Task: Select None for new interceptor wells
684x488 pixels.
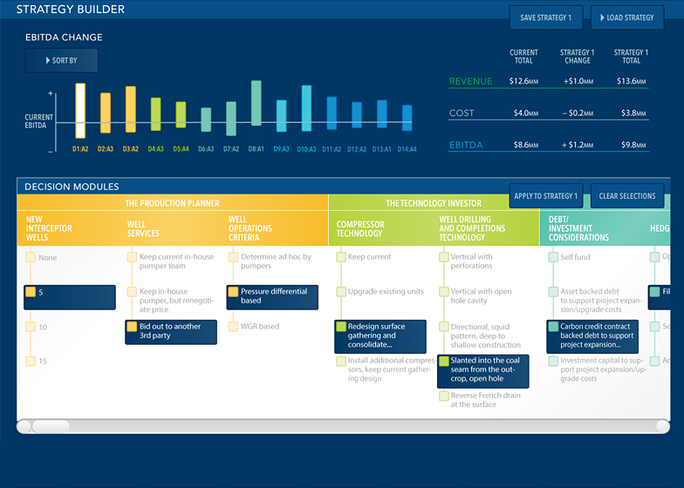Action: [31, 258]
